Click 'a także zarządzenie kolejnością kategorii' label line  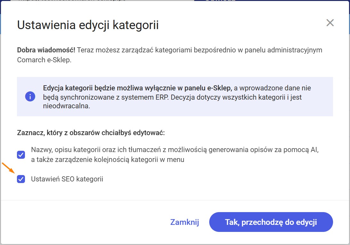coord(107,160)
